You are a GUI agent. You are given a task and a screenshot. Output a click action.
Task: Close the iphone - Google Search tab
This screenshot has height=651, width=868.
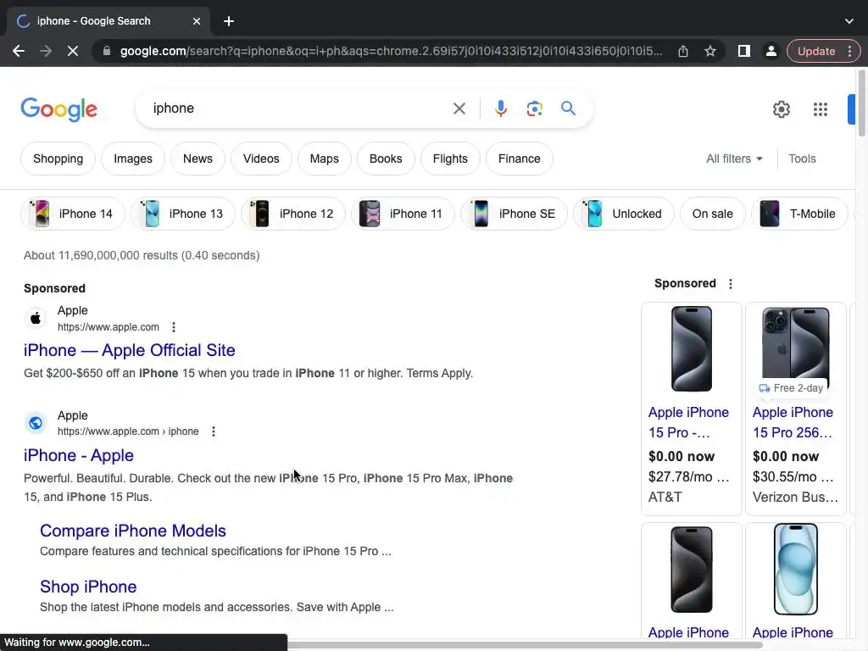click(197, 21)
